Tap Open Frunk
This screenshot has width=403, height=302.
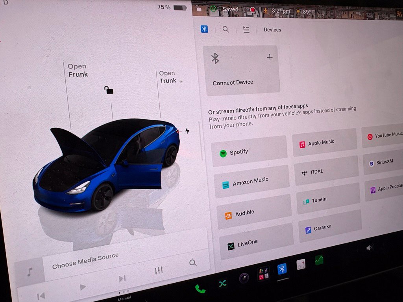(x=78, y=70)
